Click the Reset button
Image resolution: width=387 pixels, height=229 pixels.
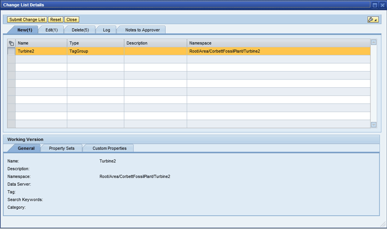coord(56,19)
